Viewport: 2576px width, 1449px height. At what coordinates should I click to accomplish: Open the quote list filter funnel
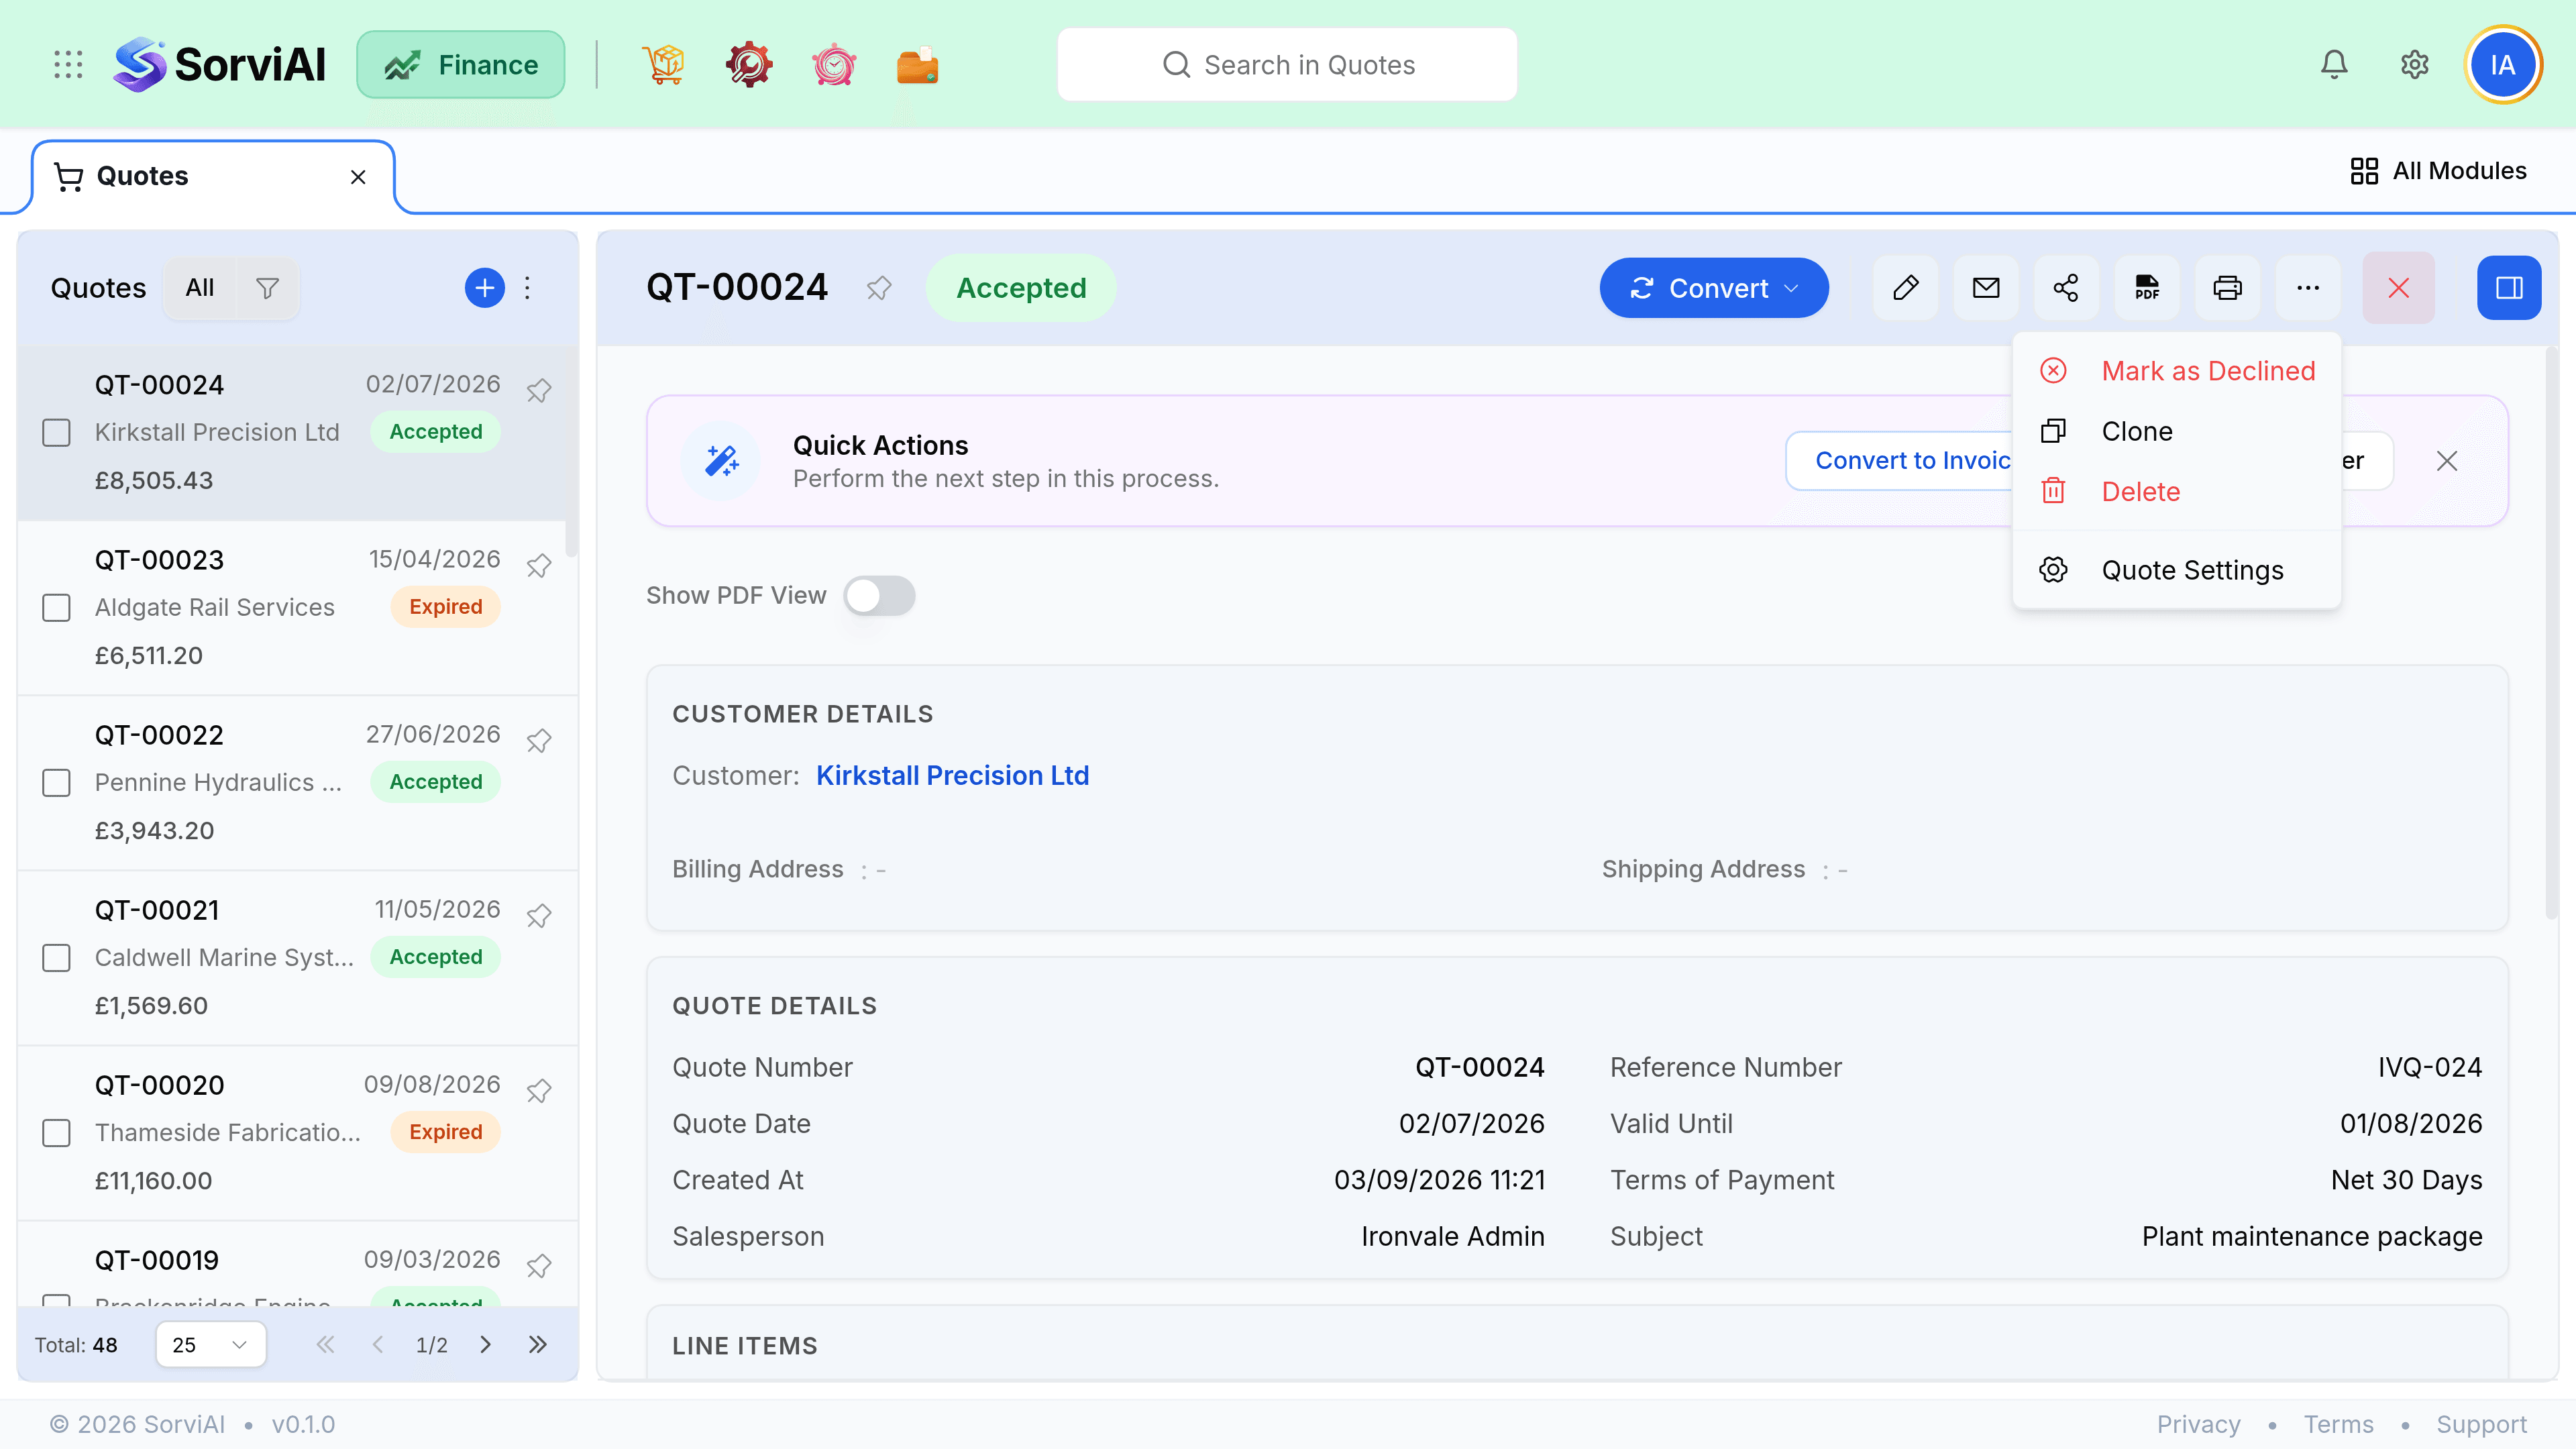pyautogui.click(x=267, y=288)
